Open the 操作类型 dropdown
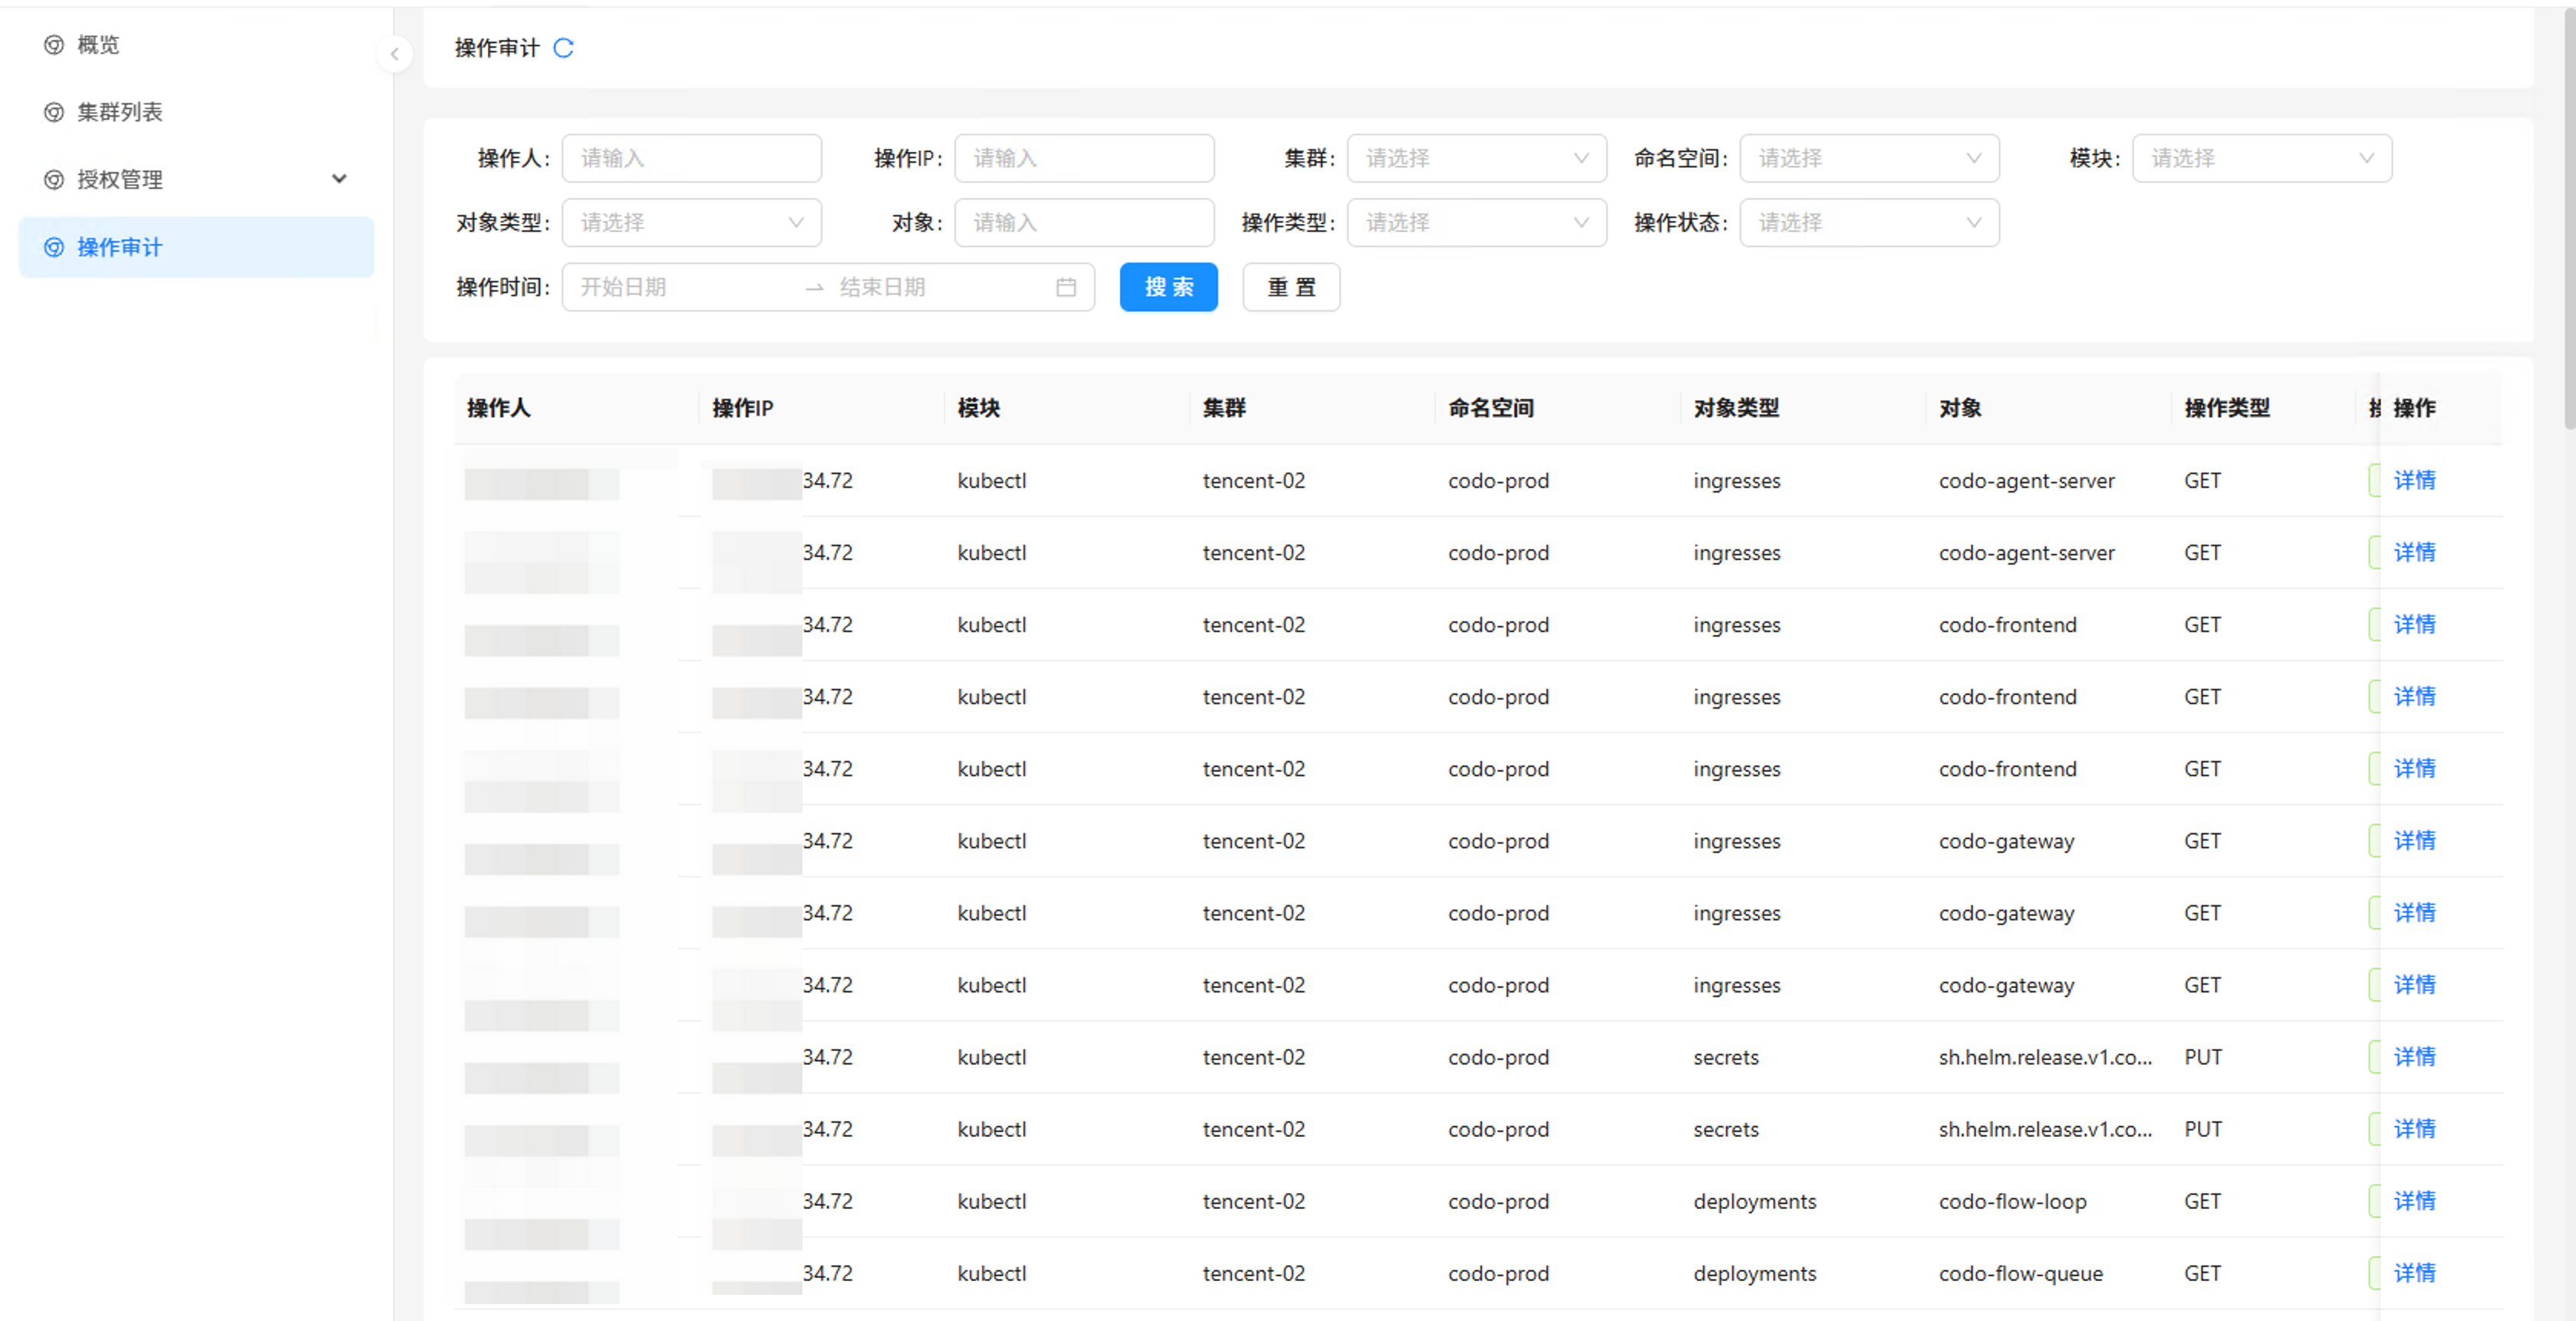2576x1321 pixels. [1476, 223]
